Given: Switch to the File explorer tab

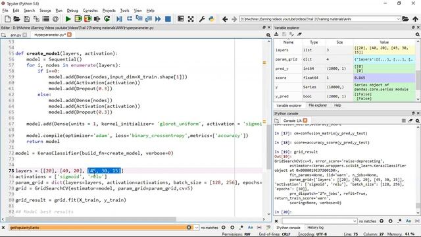Looking at the screenshot, I should (318, 105).
